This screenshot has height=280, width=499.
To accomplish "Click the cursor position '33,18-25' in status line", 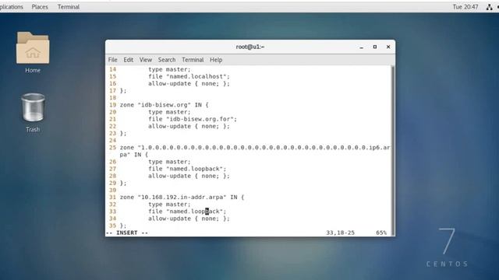I will (340, 233).
